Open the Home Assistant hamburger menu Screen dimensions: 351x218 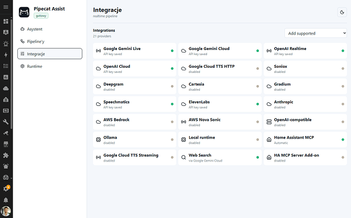pyautogui.click(x=6, y=7)
